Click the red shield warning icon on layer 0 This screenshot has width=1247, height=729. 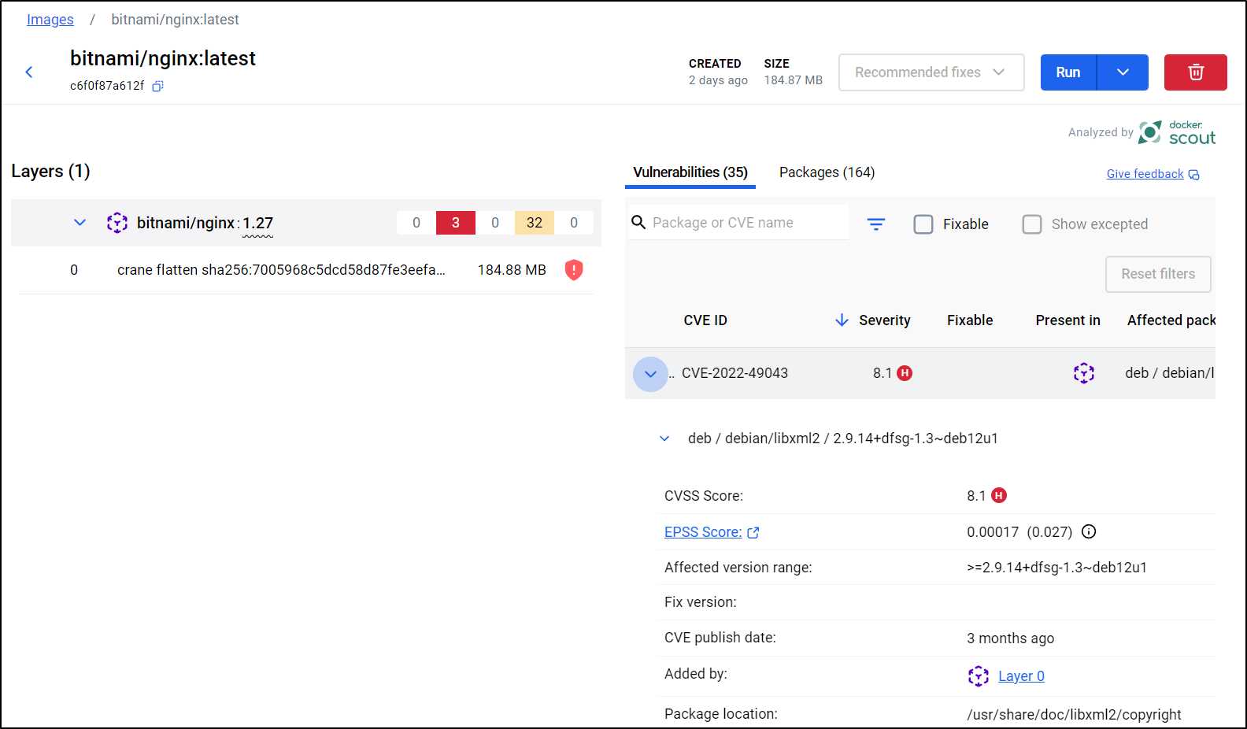coord(574,270)
